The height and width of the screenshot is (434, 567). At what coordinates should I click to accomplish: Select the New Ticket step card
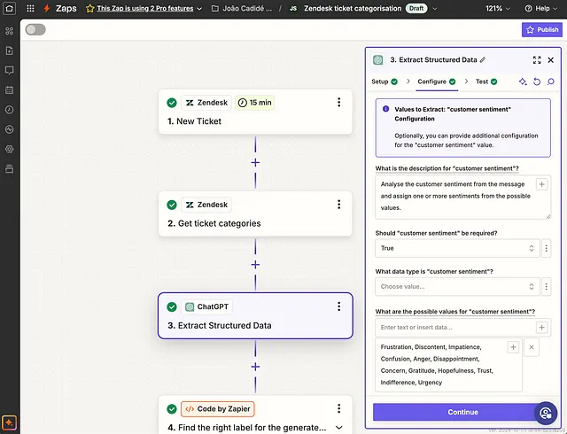(255, 112)
